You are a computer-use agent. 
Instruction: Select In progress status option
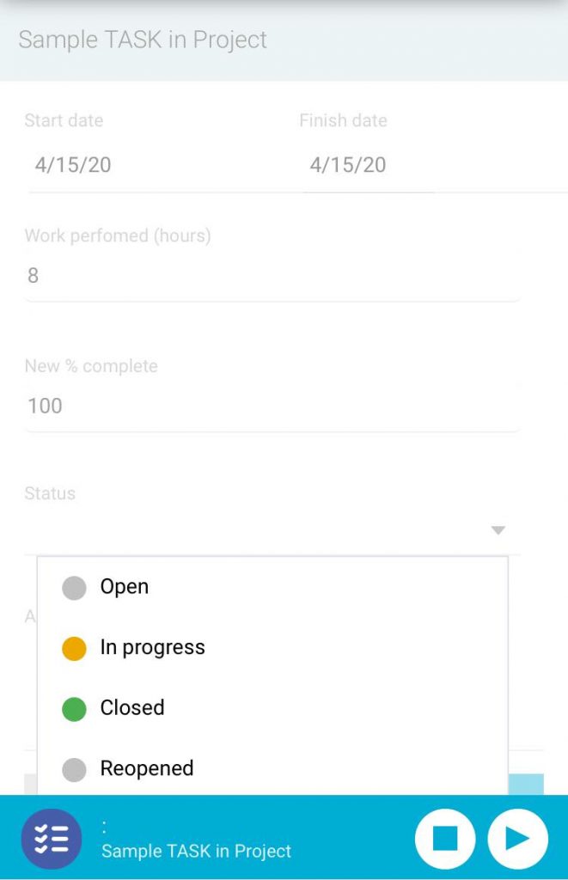click(x=153, y=647)
